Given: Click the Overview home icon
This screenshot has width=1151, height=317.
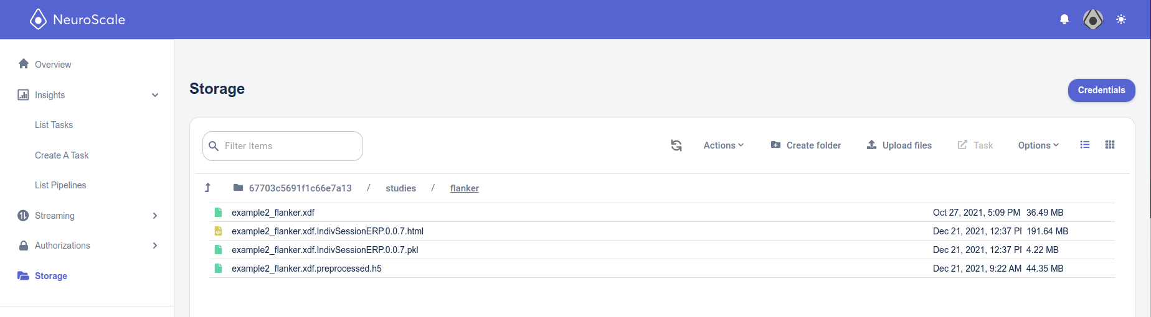Looking at the screenshot, I should tap(24, 64).
